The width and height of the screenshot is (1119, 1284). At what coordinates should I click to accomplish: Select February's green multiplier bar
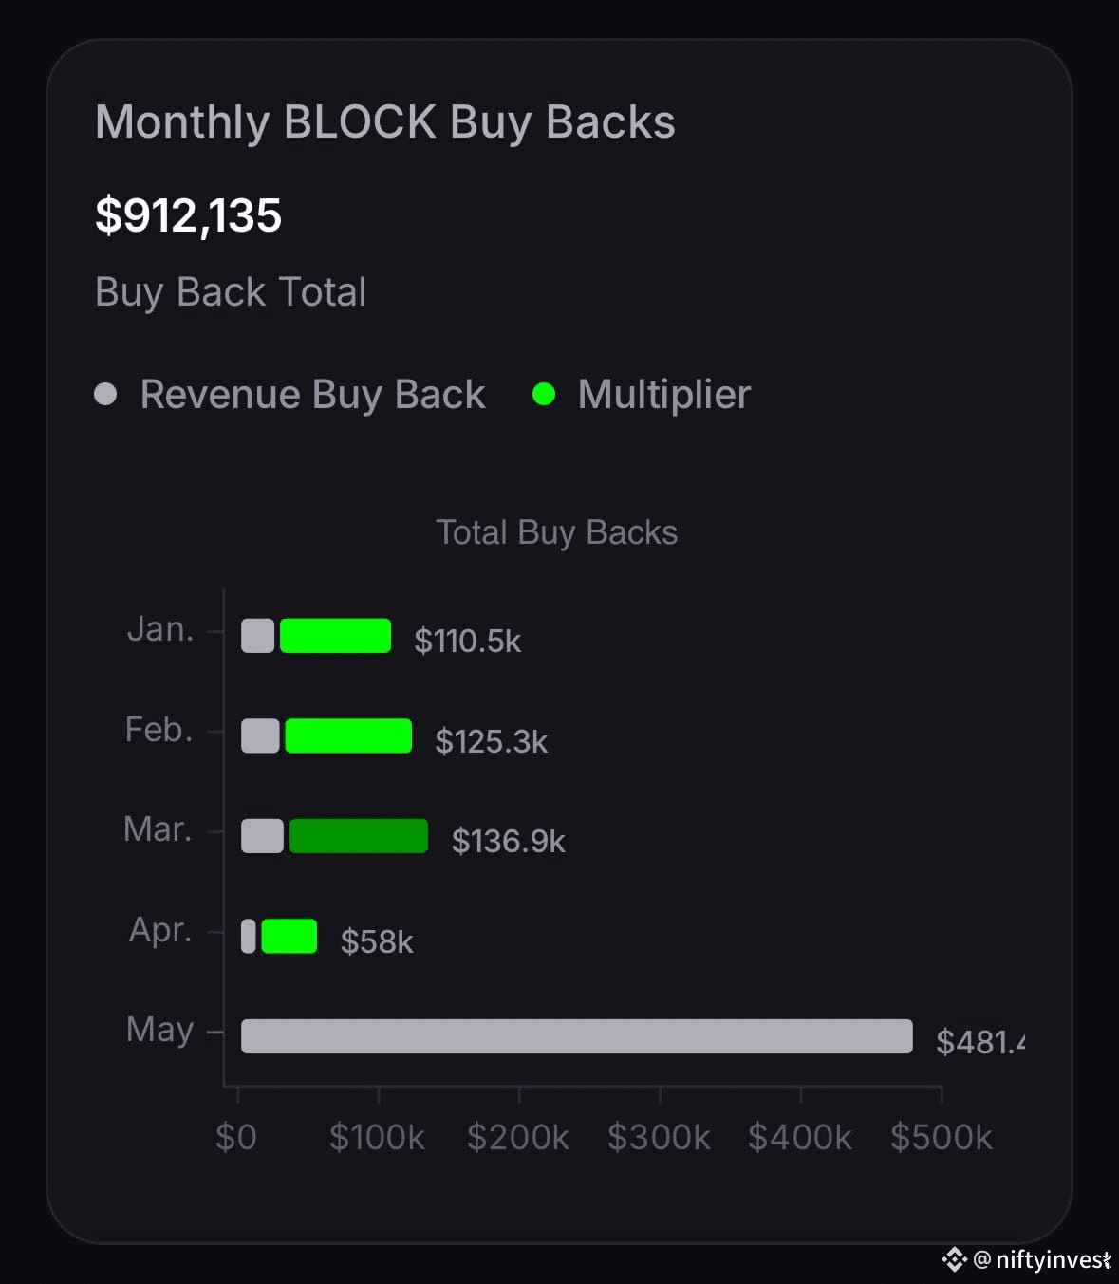point(348,735)
